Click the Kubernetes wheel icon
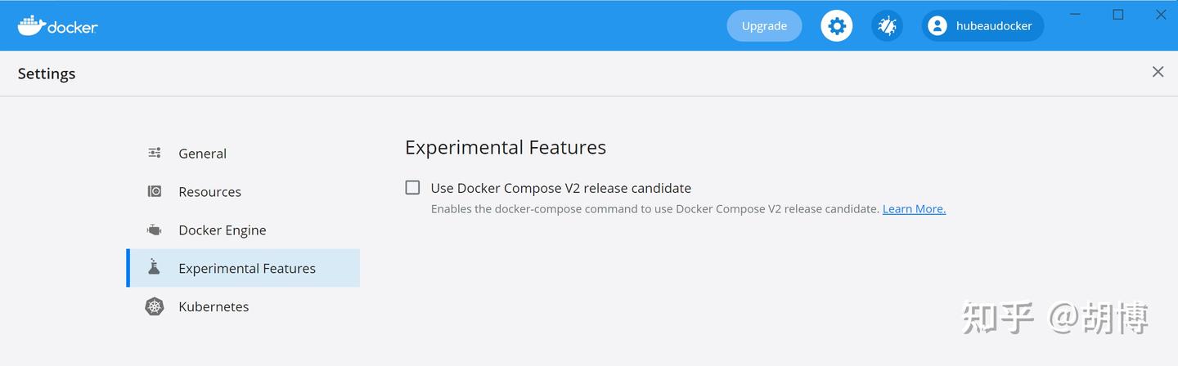 (155, 306)
